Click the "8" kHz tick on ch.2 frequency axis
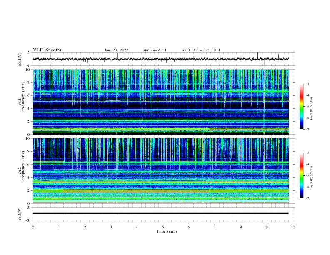 click(29, 152)
